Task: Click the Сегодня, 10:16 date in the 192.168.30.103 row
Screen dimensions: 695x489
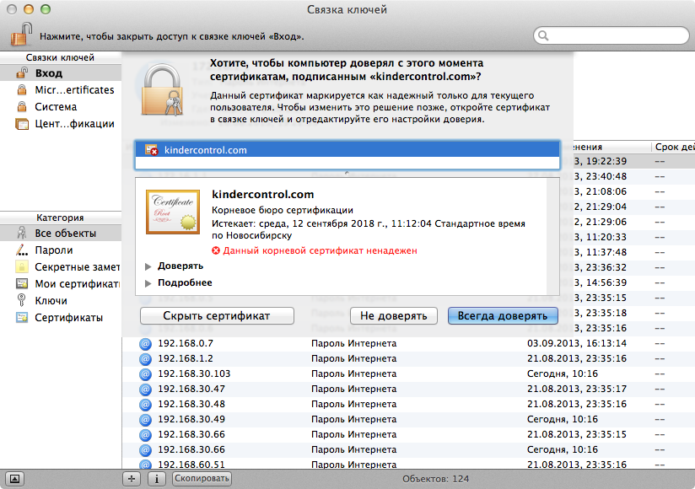Action: coord(563,373)
